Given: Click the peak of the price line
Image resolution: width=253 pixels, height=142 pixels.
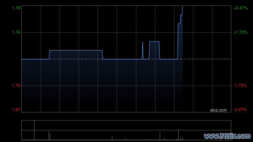Looking at the screenshot, I should pyautogui.click(x=183, y=7).
